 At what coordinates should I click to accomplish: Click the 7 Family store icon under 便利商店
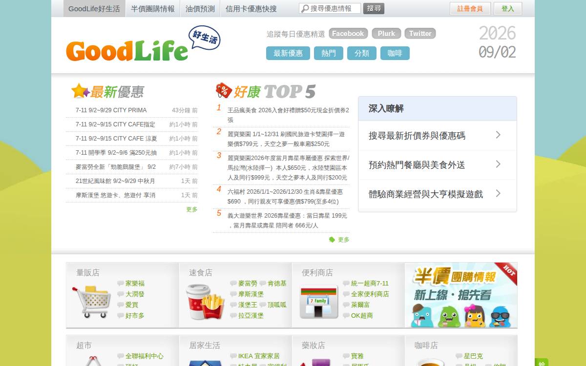pos(319,302)
